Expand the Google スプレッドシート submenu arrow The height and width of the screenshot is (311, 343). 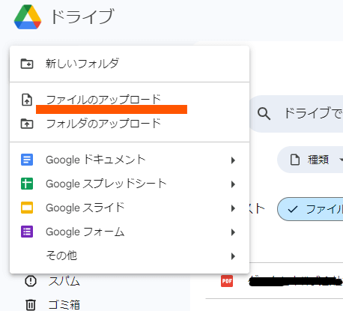233,184
